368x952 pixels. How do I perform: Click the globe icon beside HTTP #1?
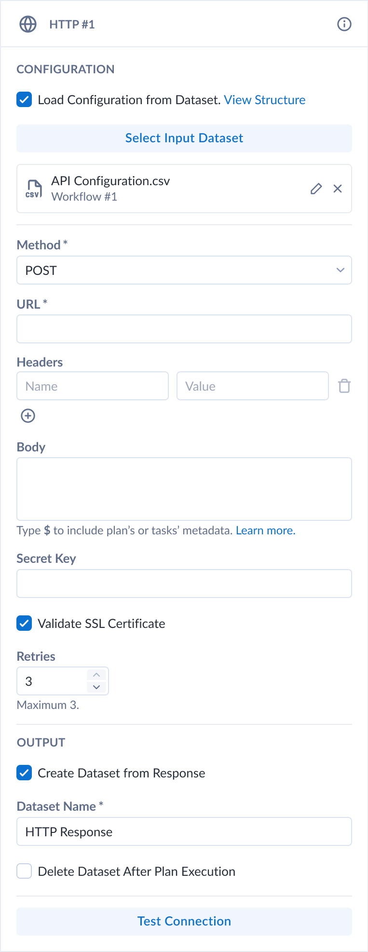tap(28, 24)
